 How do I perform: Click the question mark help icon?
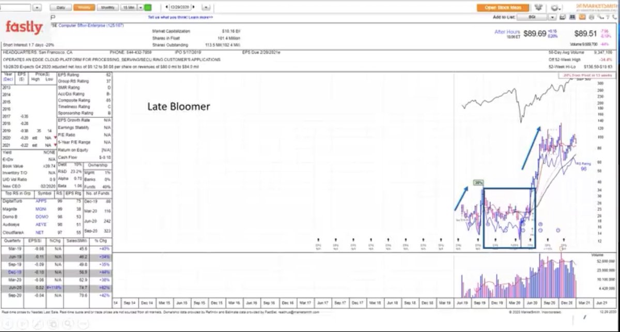[x=608, y=17]
